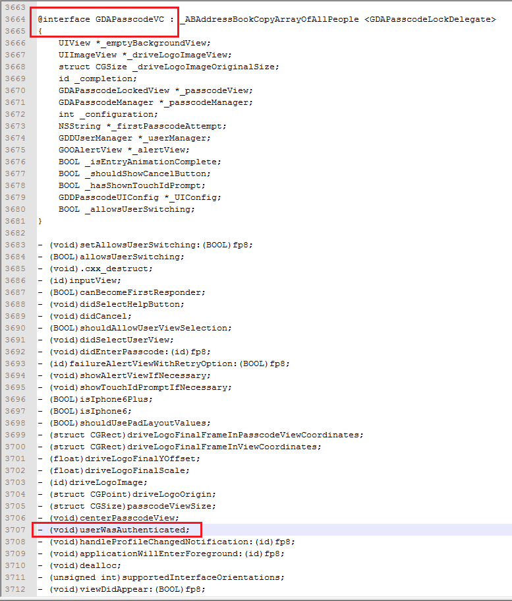Click the handleProfileChangedNotification: method line

167,542
